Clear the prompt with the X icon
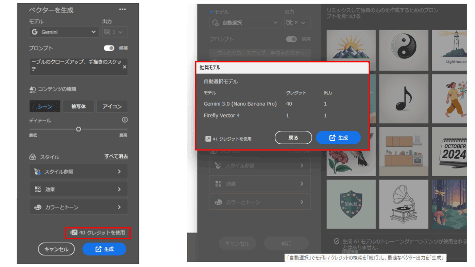This screenshot has width=475, height=267. coord(124,67)
